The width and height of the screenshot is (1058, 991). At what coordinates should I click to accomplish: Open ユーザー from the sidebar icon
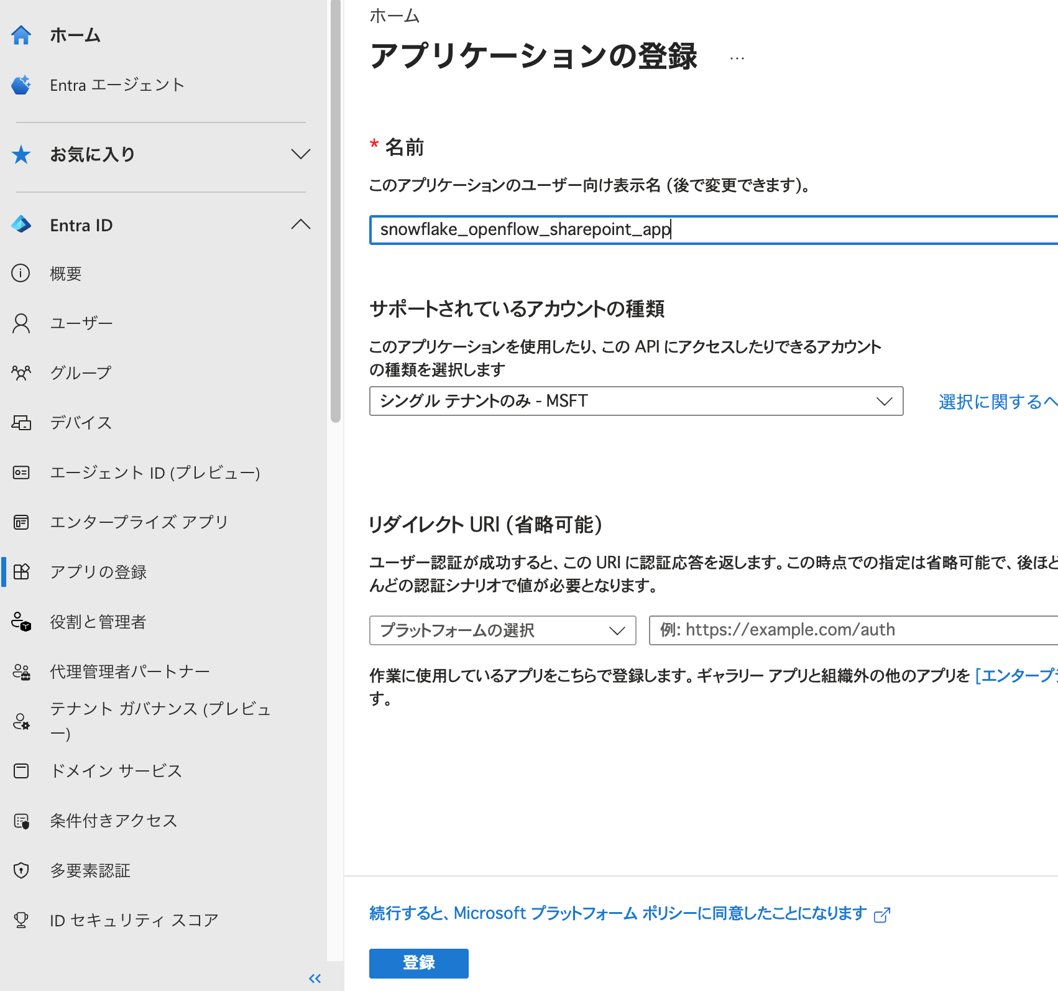coord(21,323)
